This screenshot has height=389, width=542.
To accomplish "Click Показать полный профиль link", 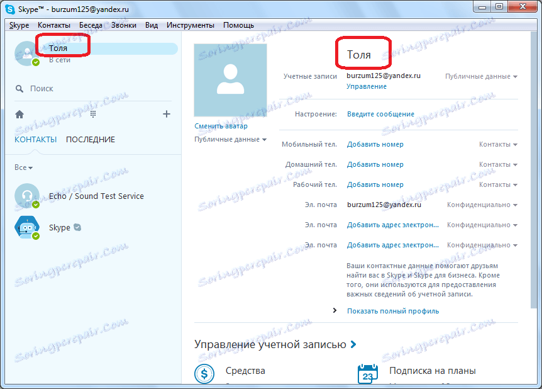I will tap(393, 311).
